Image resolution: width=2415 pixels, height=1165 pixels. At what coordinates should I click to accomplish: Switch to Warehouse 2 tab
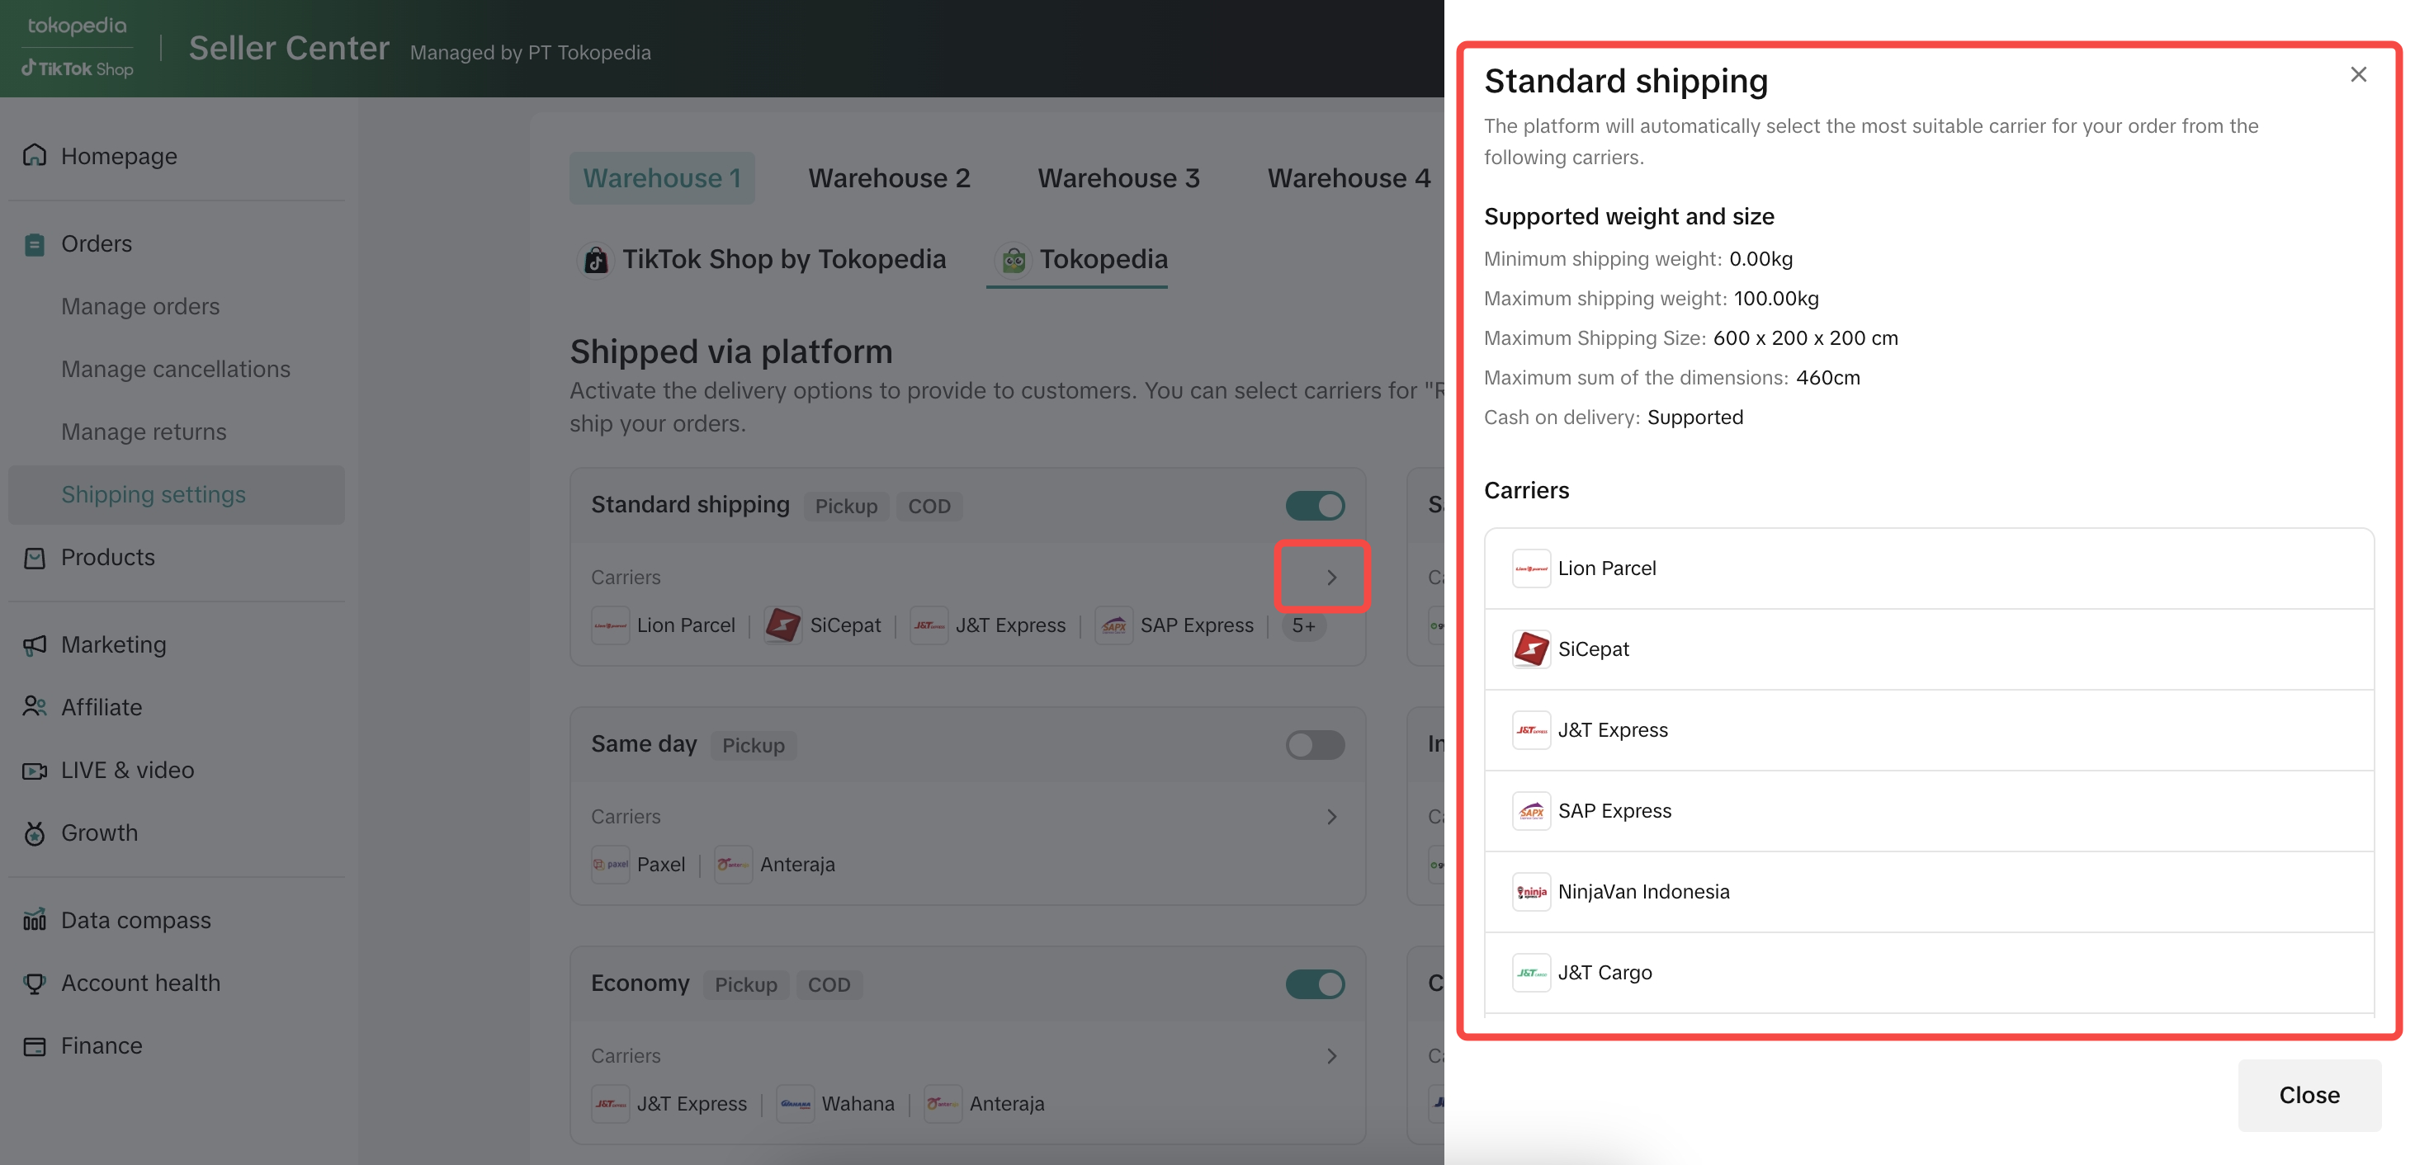pos(889,178)
